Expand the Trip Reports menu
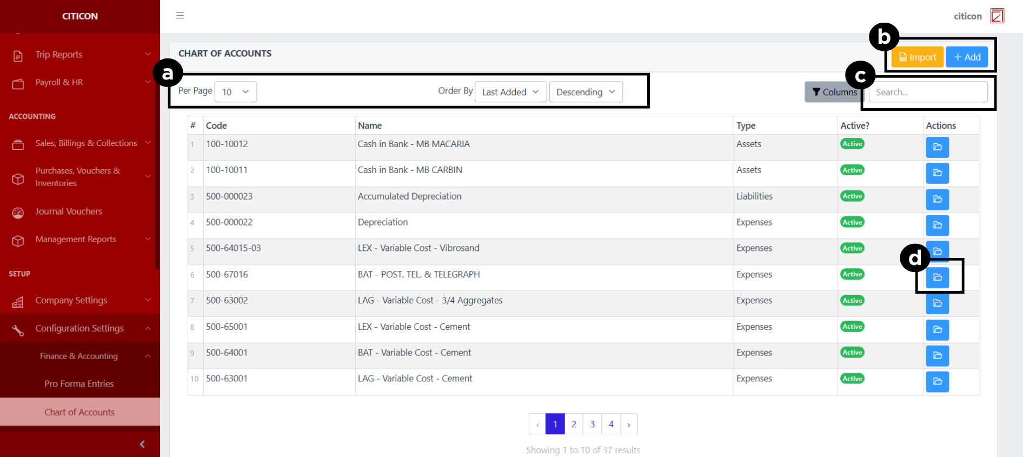The width and height of the screenshot is (1023, 457). (79, 55)
